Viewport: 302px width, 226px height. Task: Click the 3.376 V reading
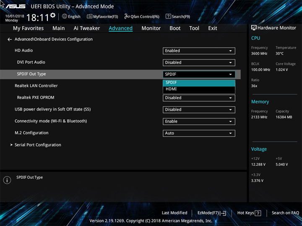point(257,181)
